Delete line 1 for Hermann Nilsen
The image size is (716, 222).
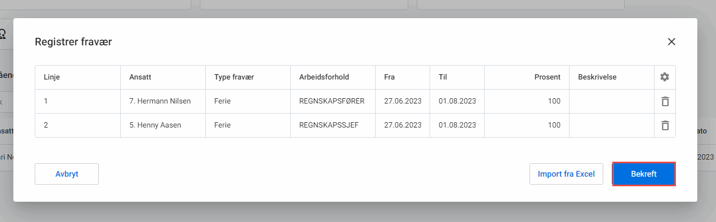point(665,101)
